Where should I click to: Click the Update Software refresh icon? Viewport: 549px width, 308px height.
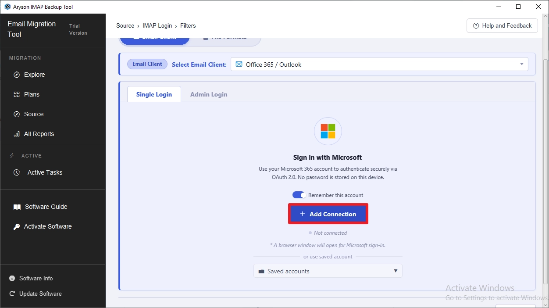12,294
